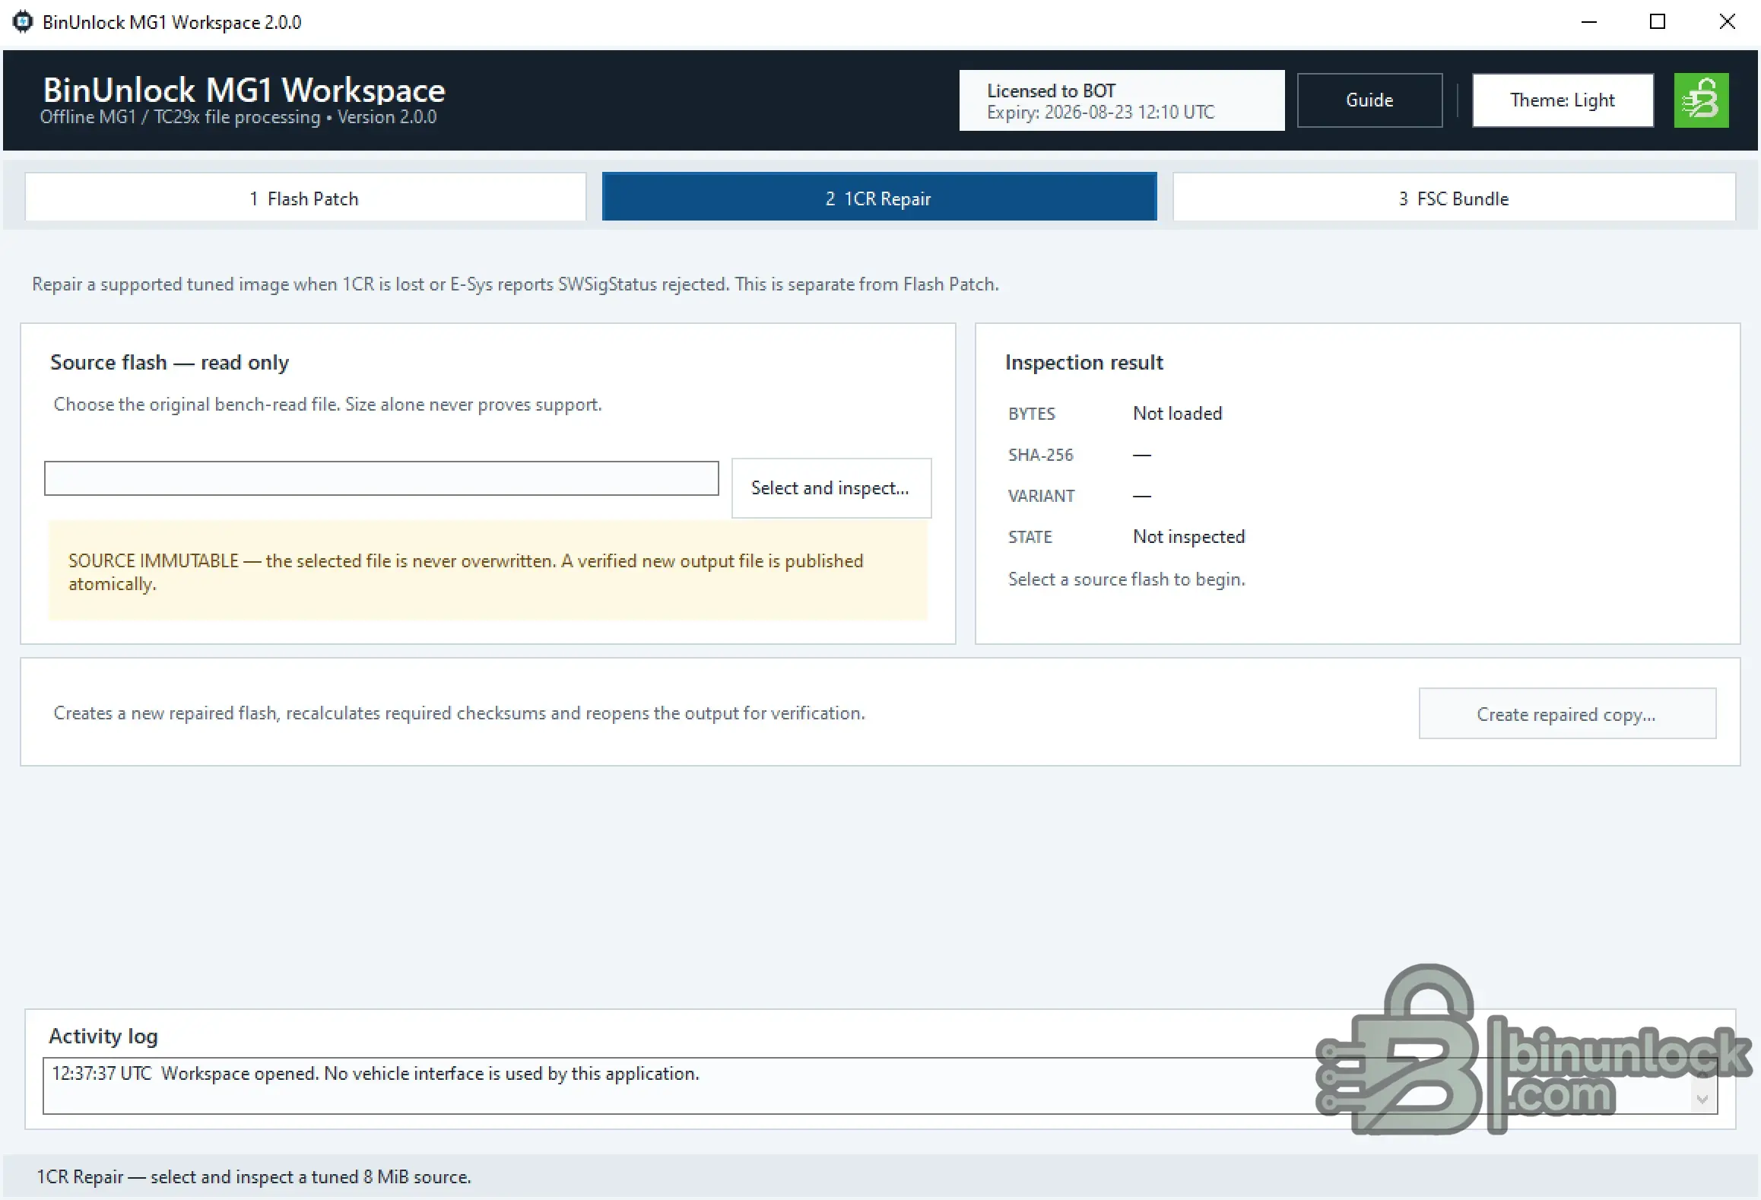
Task: Toggle the Theme: Light button
Action: (x=1563, y=100)
